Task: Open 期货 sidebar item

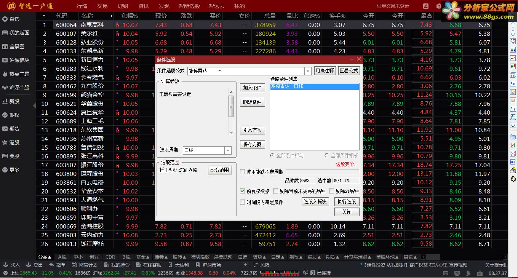Action: point(11,129)
